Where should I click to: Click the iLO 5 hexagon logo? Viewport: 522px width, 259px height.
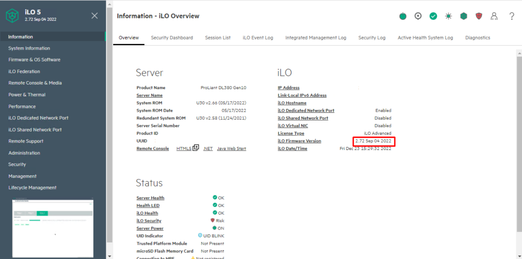click(12, 15)
